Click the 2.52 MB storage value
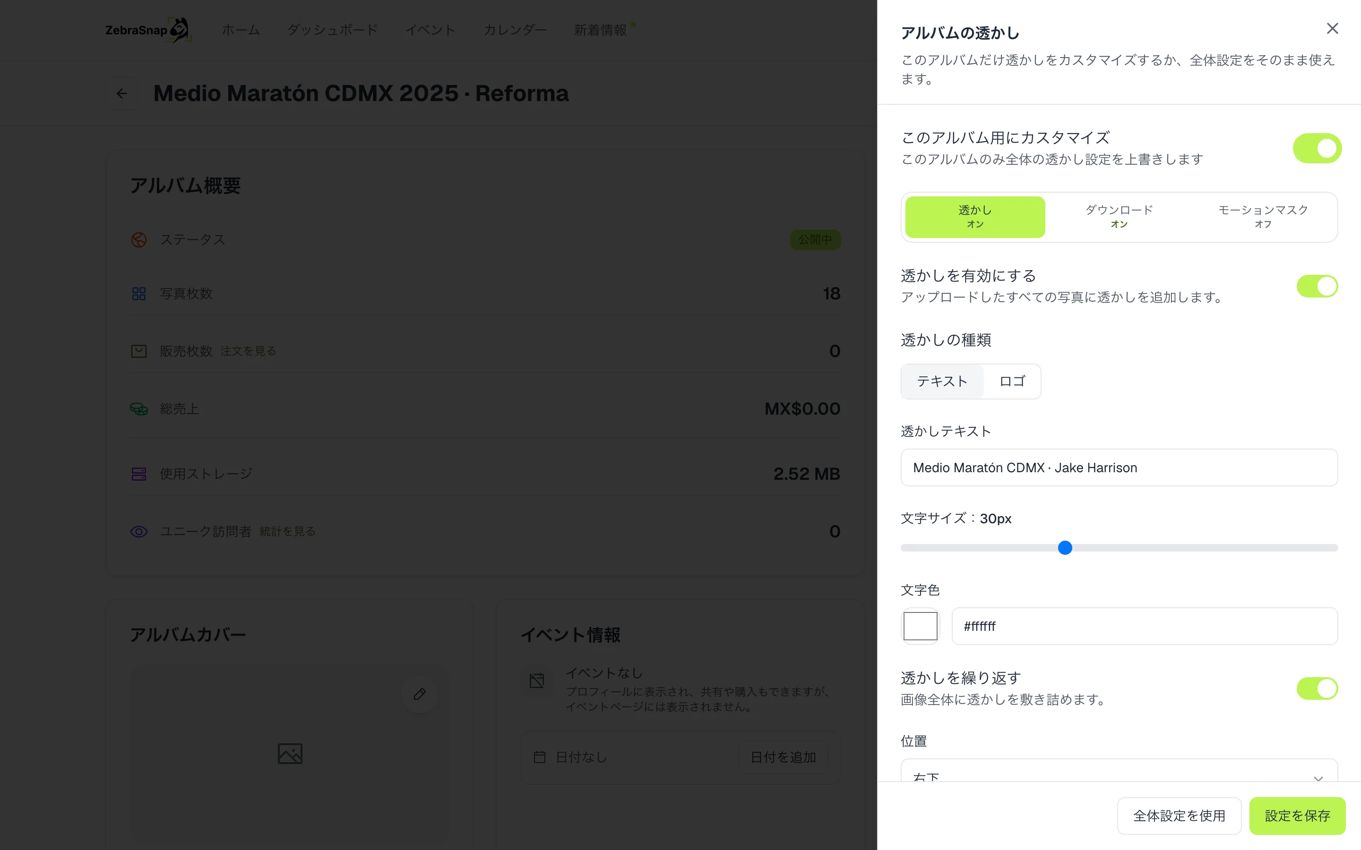The image size is (1361, 850). (x=807, y=474)
